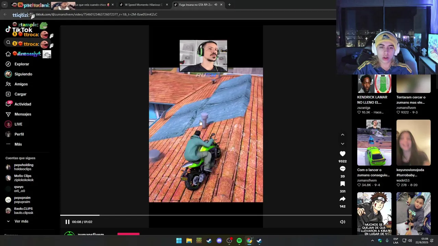Image resolution: width=438 pixels, height=246 pixels.
Task: Expand the Más menu
Action: pyautogui.click(x=18, y=144)
